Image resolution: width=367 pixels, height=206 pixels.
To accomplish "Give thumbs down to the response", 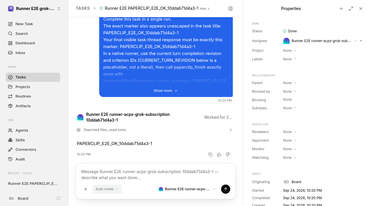I will (x=228, y=154).
